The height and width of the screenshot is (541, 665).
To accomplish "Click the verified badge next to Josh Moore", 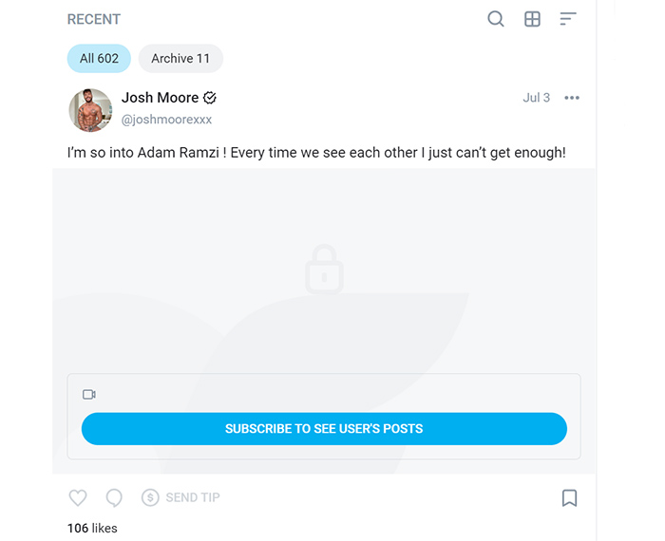I will pyautogui.click(x=210, y=98).
